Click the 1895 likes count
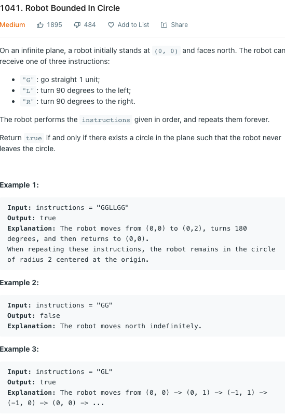 pyautogui.click(x=54, y=25)
